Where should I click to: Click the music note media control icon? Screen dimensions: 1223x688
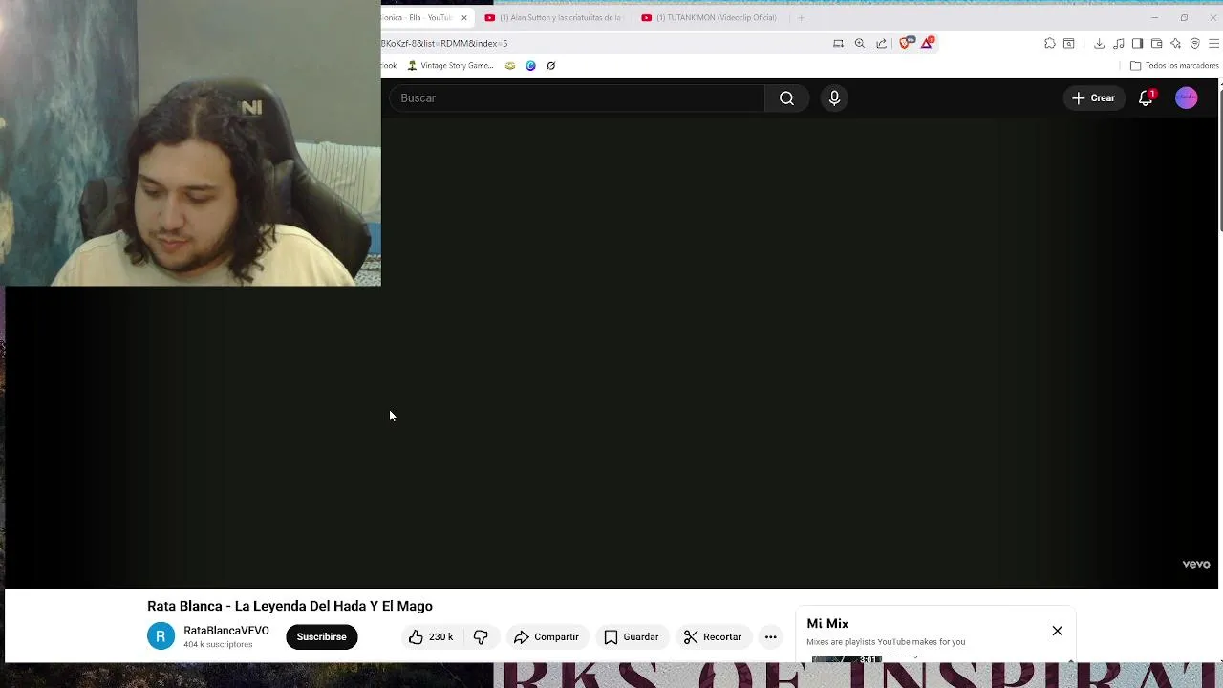(1119, 43)
